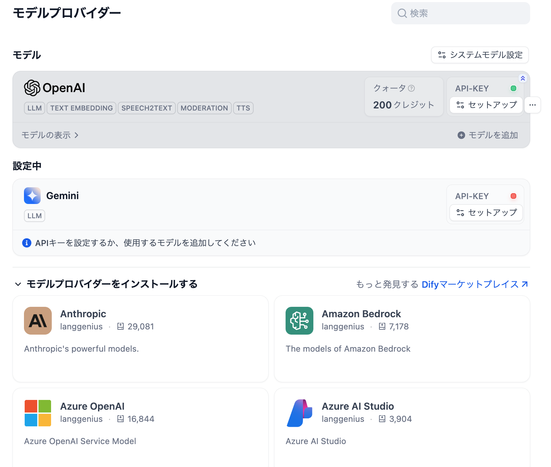Click the blue info icon under Gemini
Screen dimensions: 551x467
[x=27, y=243]
